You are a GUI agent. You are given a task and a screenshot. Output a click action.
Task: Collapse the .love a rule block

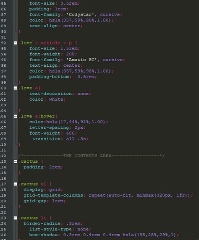point(15,88)
